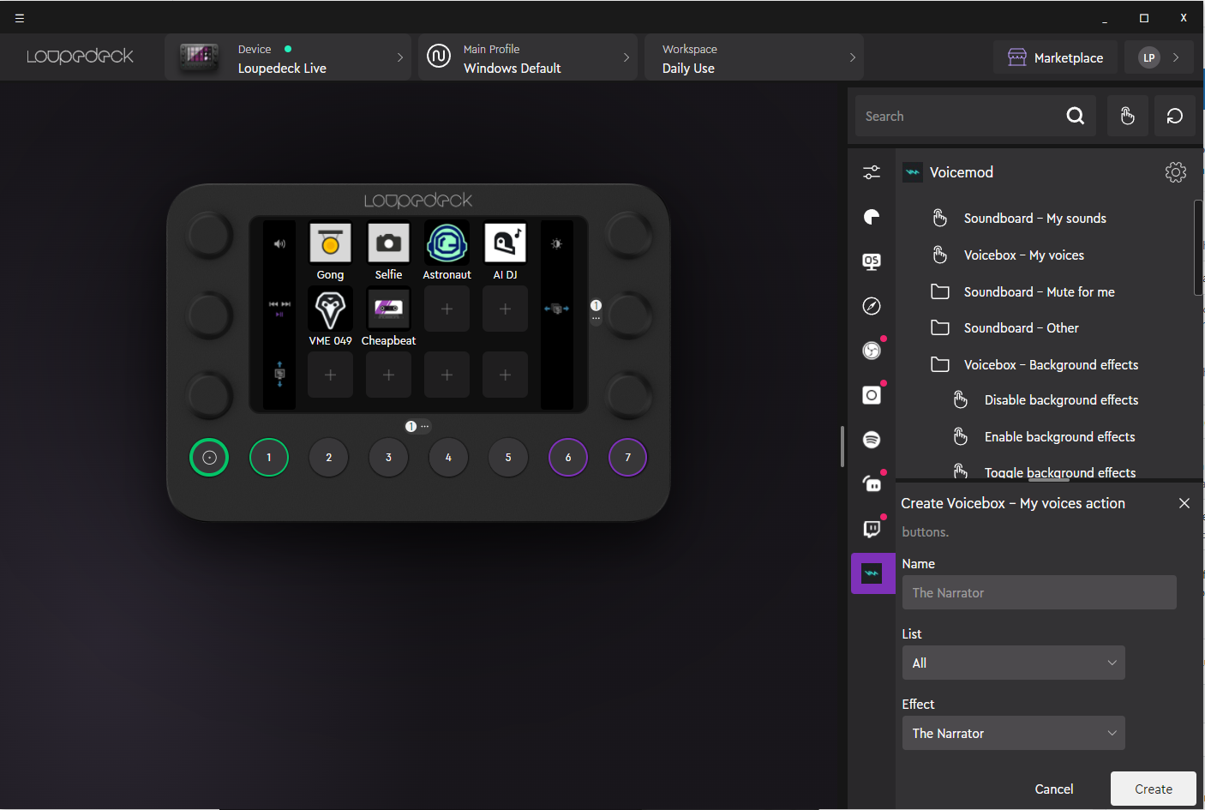This screenshot has height=810, width=1205.
Task: Select round button 5 on device
Action: coord(508,457)
